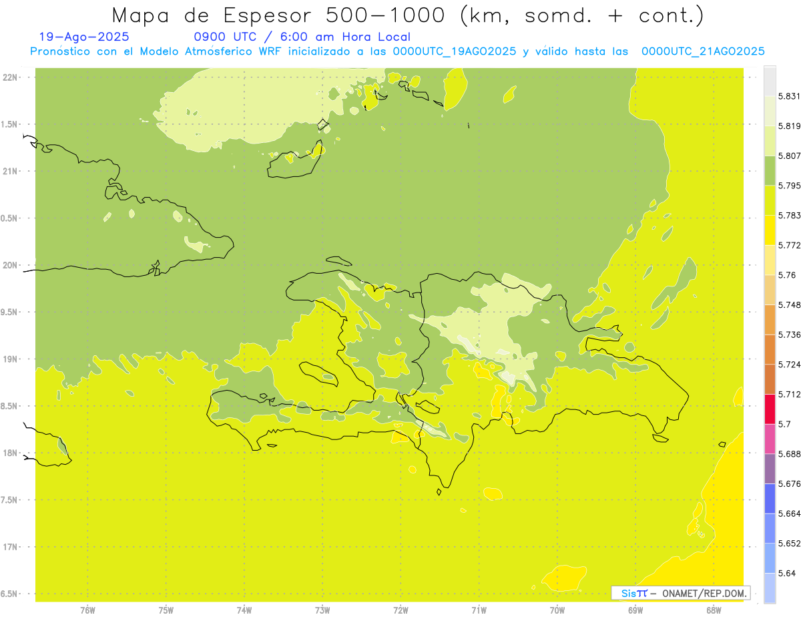Click the 5.688 legend value
The image size is (801, 619).
790,454
